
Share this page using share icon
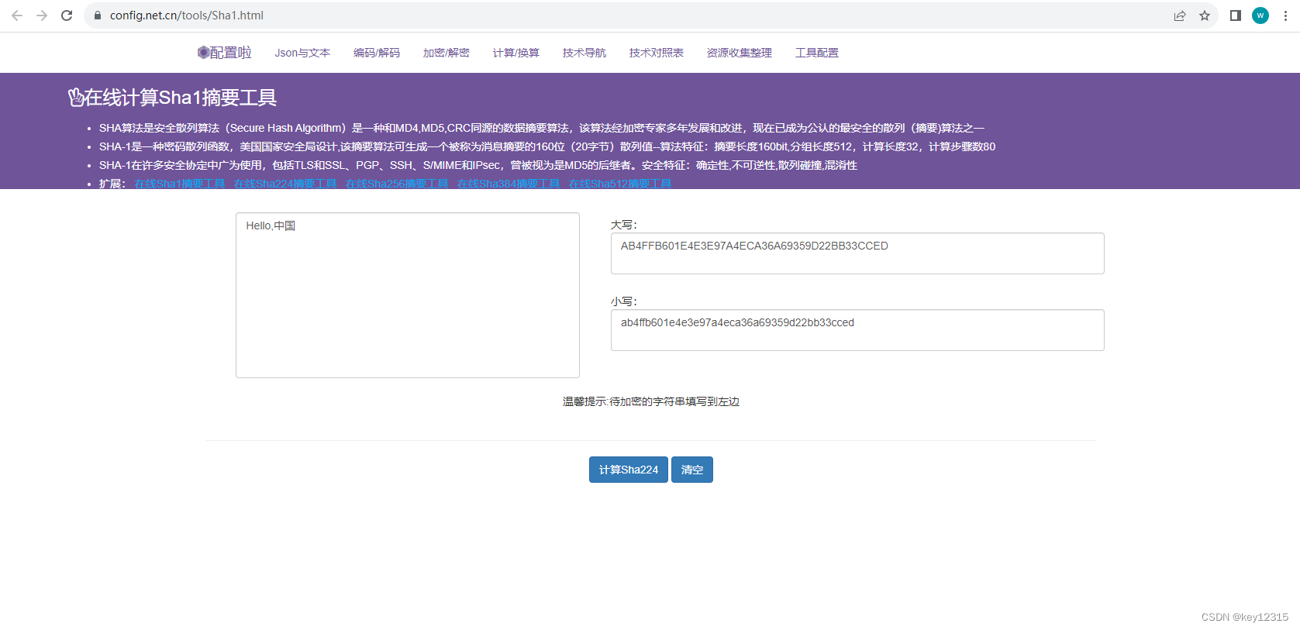1180,15
